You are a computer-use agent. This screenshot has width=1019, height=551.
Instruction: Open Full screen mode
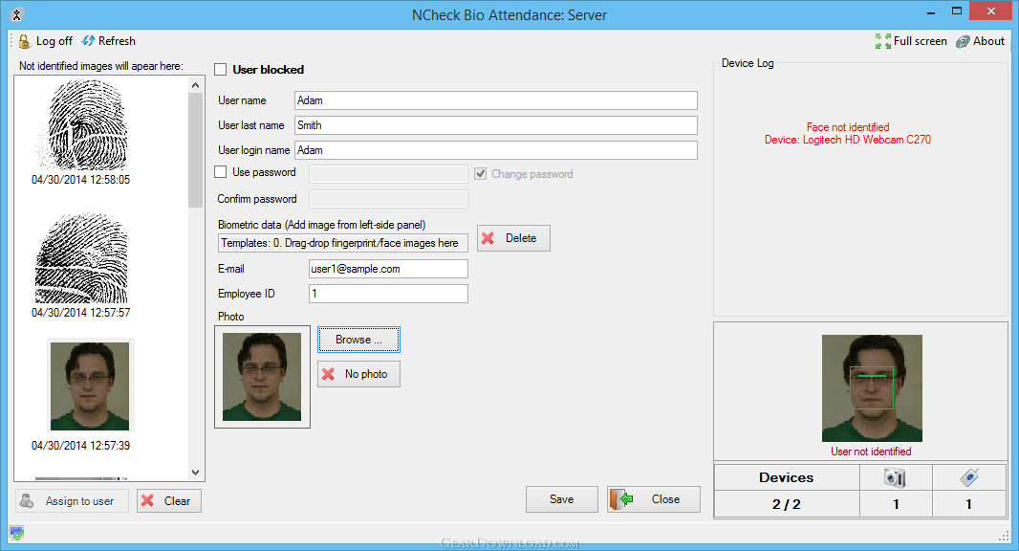tap(911, 41)
